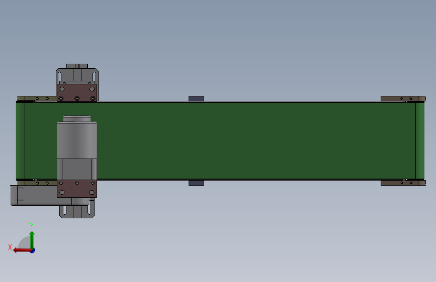Select the lower brown motor mounting plate

click(x=77, y=189)
